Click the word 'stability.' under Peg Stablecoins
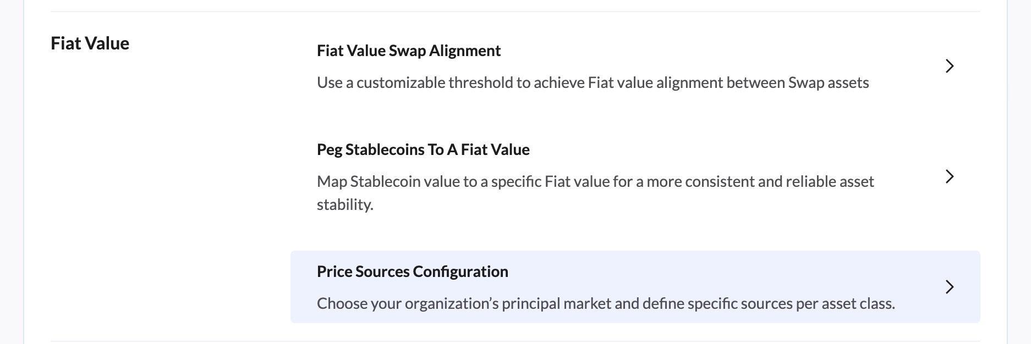The width and height of the screenshot is (1031, 344). point(345,204)
